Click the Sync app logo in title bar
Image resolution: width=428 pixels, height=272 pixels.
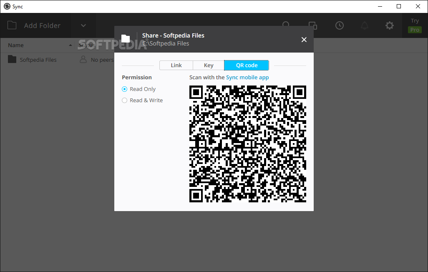click(7, 6)
